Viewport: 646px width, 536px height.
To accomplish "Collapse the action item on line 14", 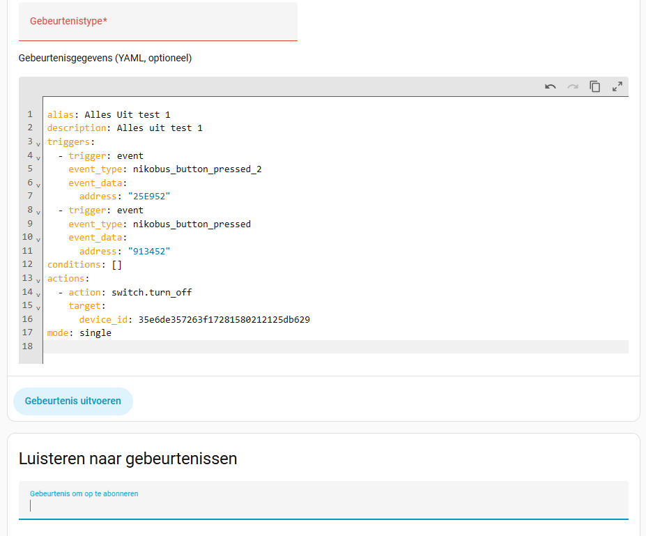I will point(38,293).
